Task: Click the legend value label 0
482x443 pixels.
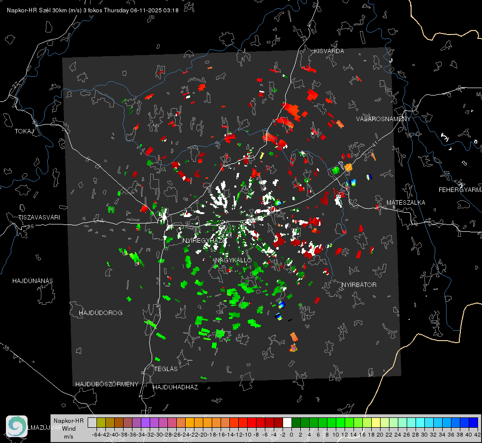Action: coord(291,435)
